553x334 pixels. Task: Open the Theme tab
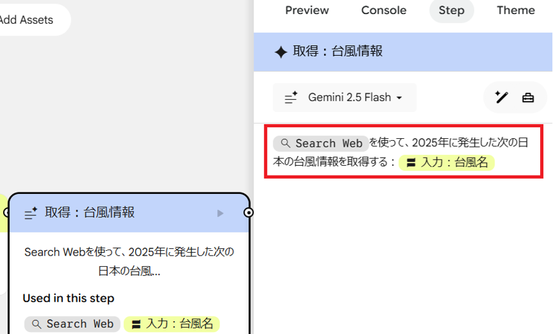pos(515,10)
